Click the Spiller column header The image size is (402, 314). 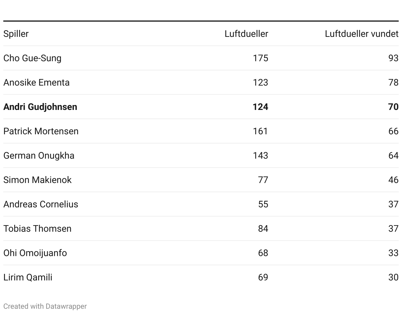click(x=16, y=34)
